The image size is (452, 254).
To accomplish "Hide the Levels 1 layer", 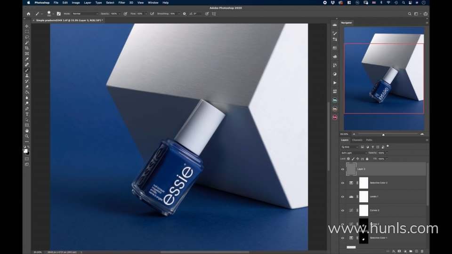I will (342, 197).
